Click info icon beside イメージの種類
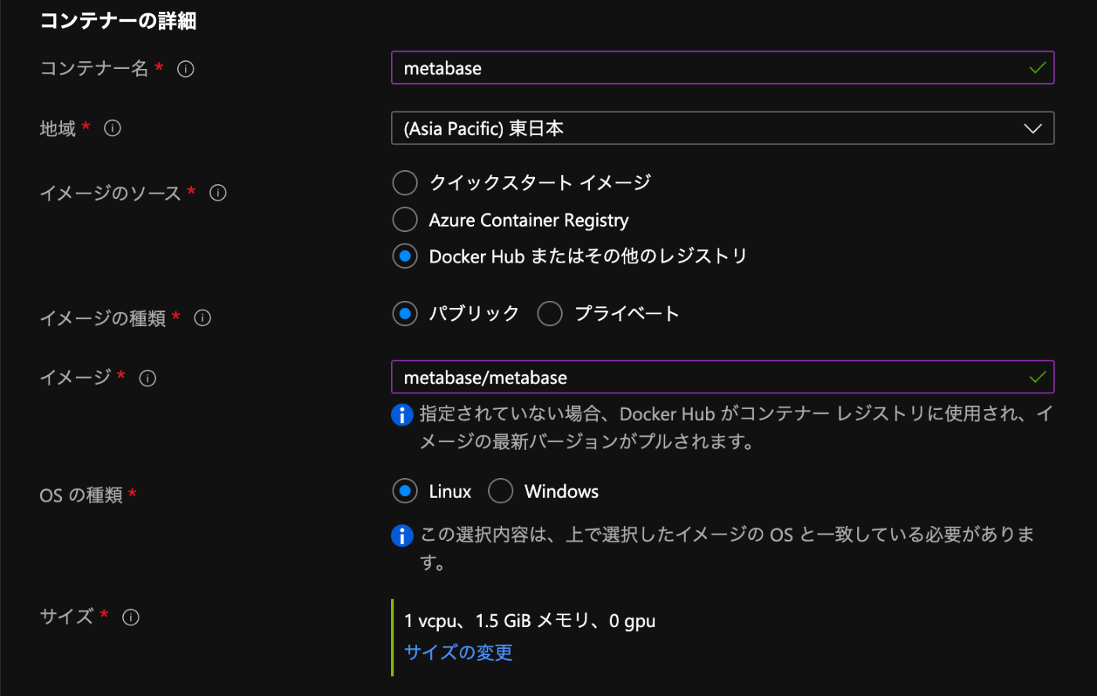1097x696 pixels. coord(202,318)
